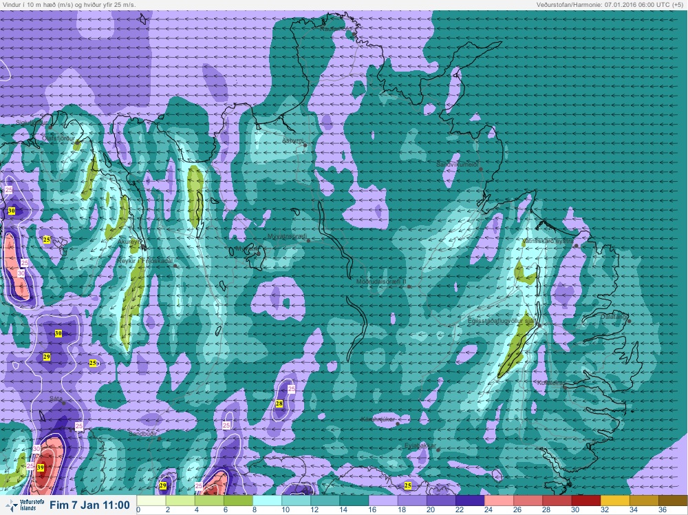The image size is (688, 515).
Task: Click the yellow 25 label below Eyjabakkar
Action: tap(408, 485)
